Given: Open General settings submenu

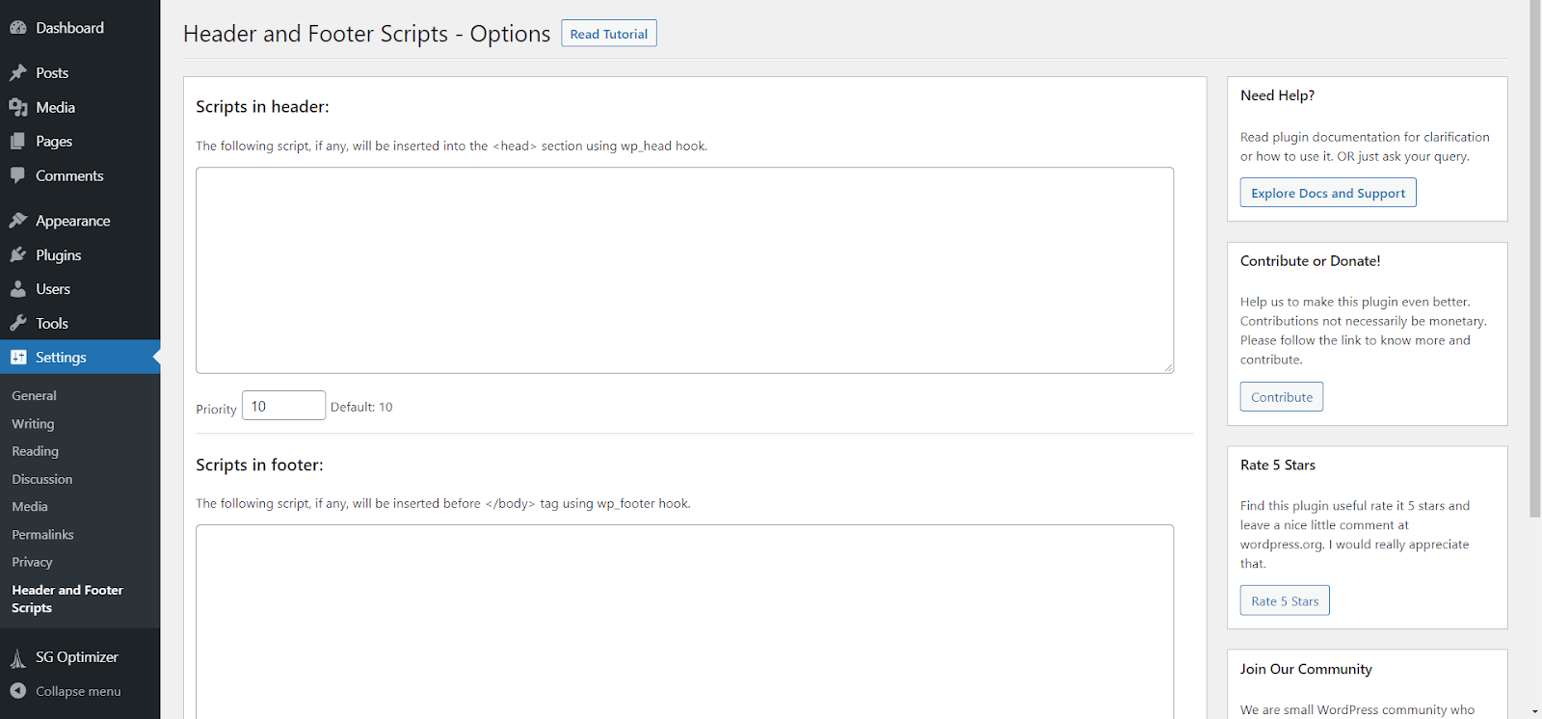Looking at the screenshot, I should [x=34, y=396].
